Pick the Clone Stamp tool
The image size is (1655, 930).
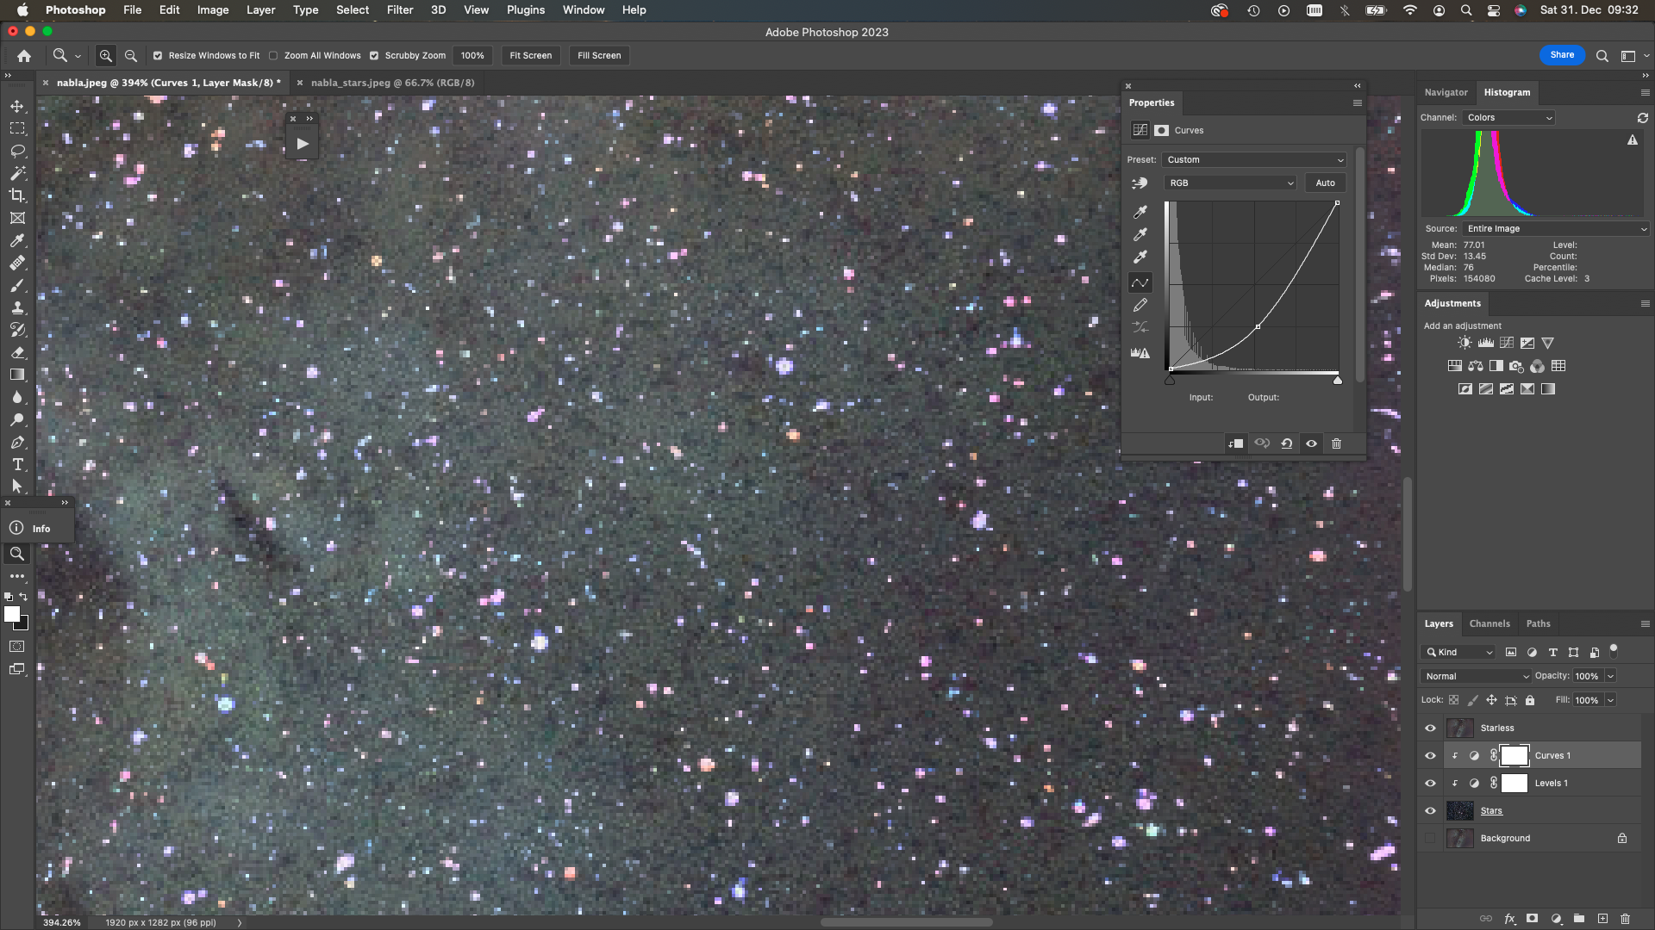click(17, 307)
